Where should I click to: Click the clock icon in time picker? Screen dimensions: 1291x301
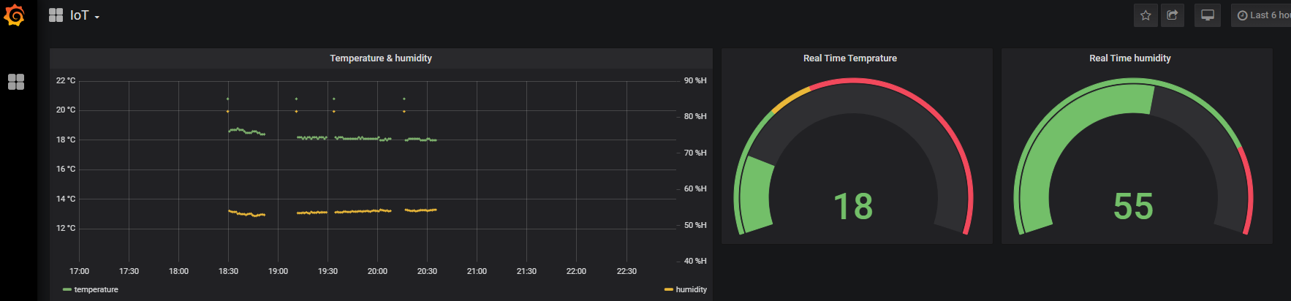pos(1242,15)
